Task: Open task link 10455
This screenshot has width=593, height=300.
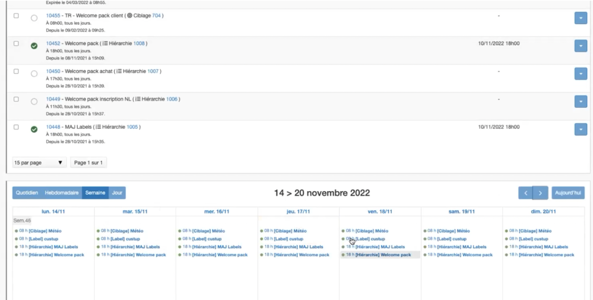Action: 53,16
